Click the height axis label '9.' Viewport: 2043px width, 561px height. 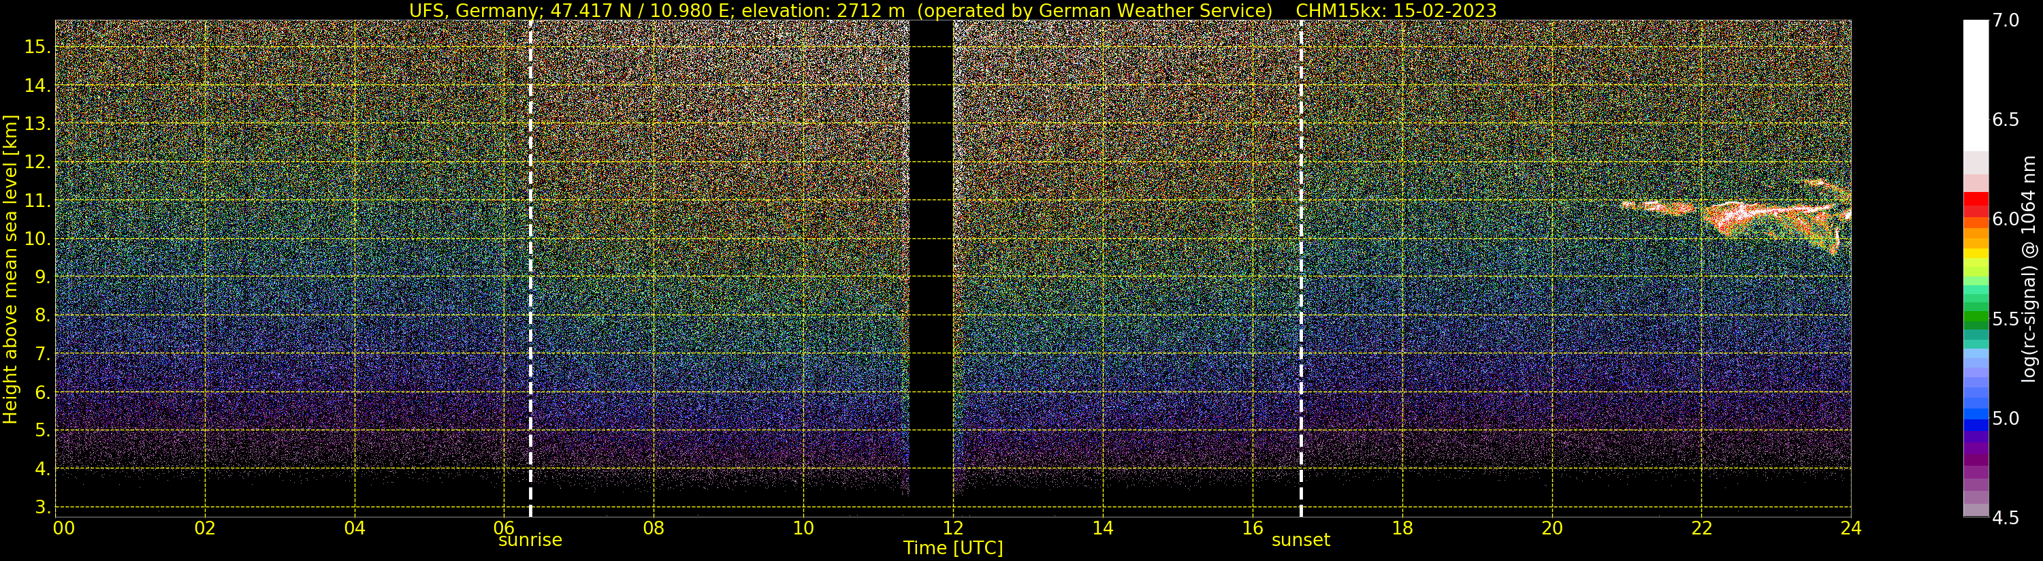click(x=42, y=277)
